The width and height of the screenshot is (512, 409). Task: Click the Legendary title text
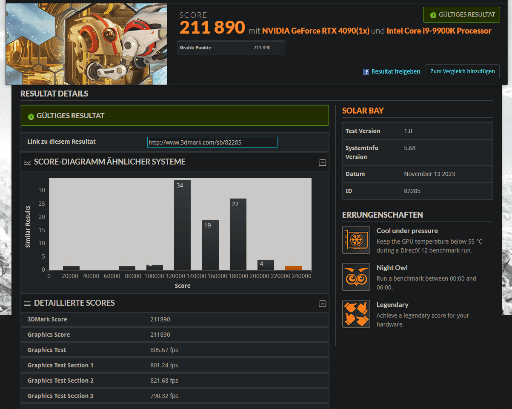[x=392, y=305]
